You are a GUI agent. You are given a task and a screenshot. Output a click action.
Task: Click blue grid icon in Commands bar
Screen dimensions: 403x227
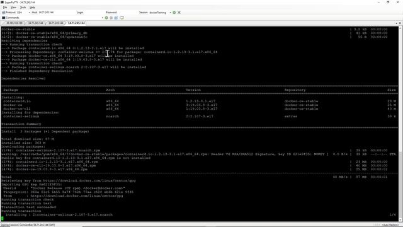pos(116,18)
